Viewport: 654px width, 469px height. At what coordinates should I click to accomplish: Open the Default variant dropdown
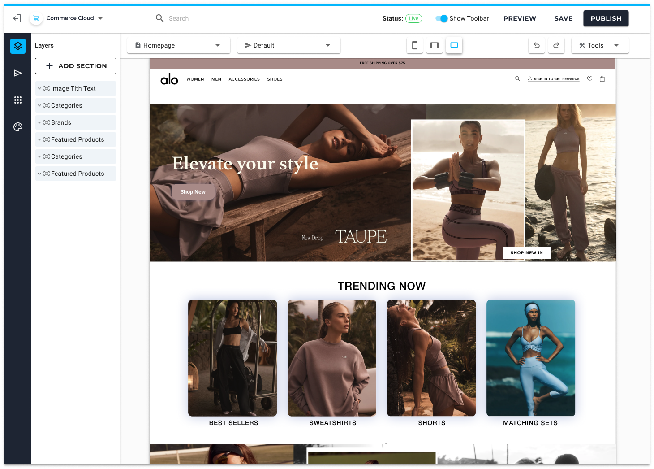(288, 45)
